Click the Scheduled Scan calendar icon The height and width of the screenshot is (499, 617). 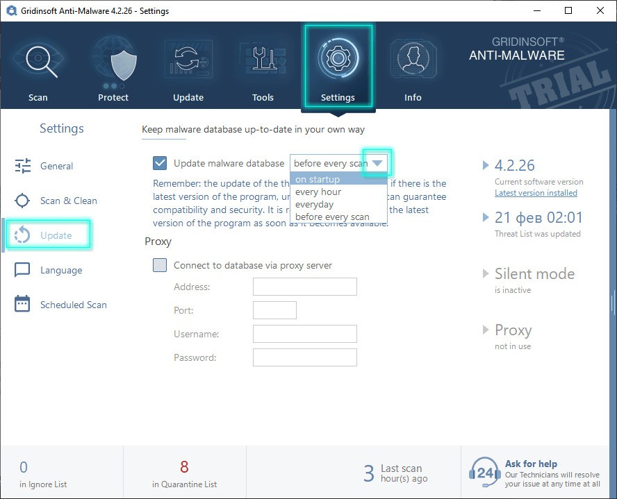coord(23,304)
